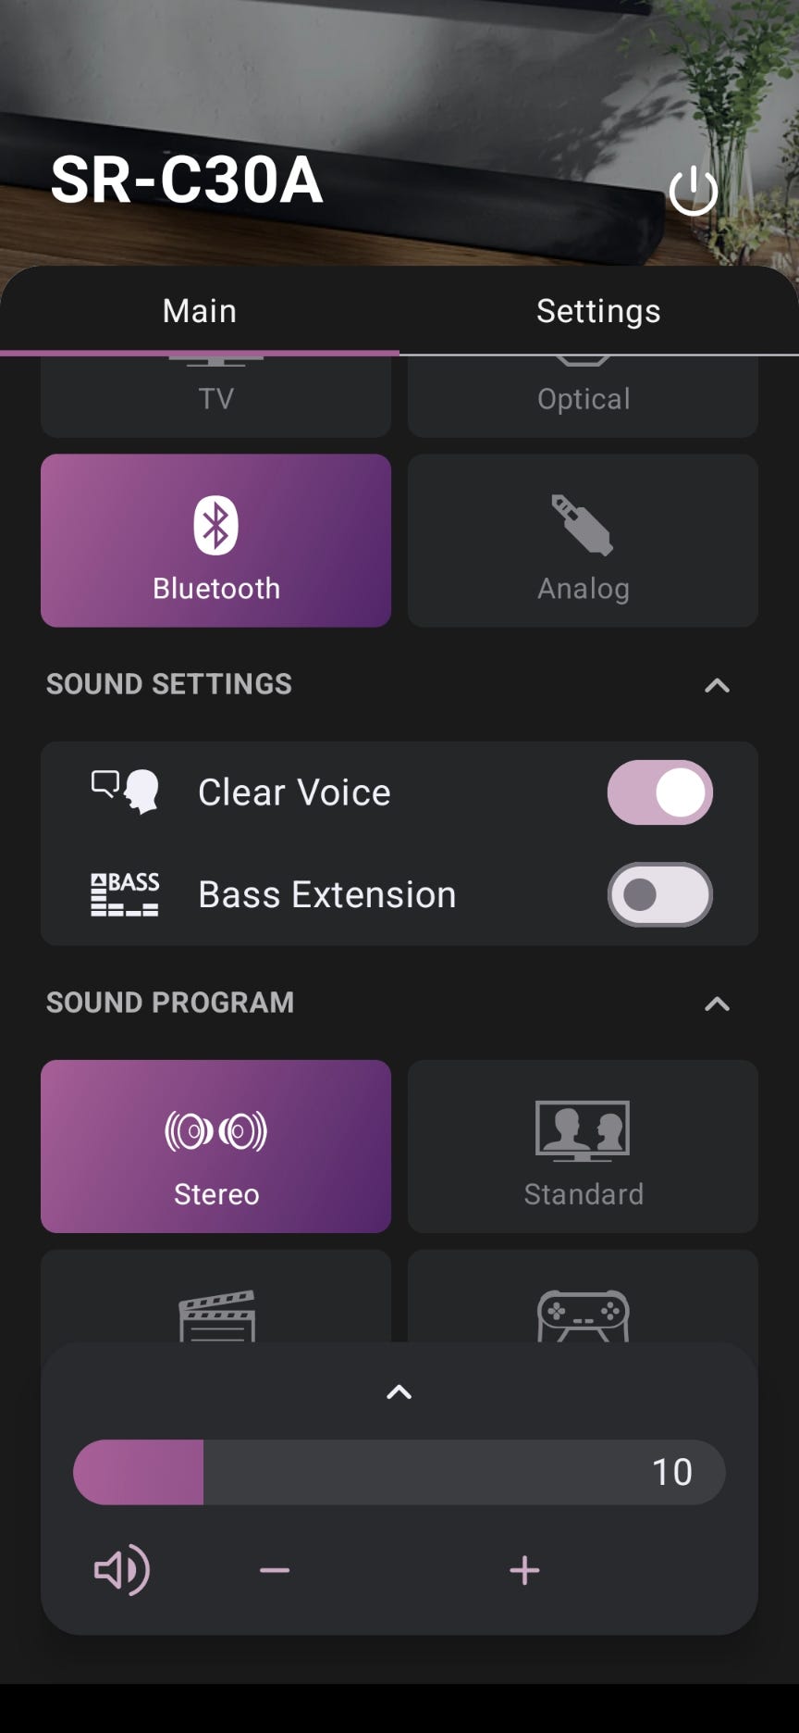Select the Bluetooth input source
Image resolution: width=799 pixels, height=1733 pixels.
click(215, 541)
